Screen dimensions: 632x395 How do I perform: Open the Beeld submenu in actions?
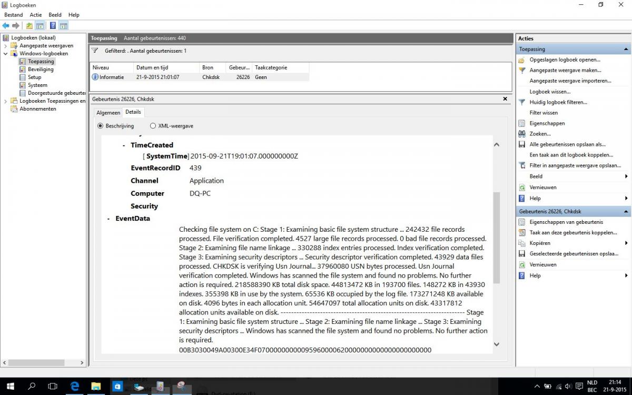point(536,176)
